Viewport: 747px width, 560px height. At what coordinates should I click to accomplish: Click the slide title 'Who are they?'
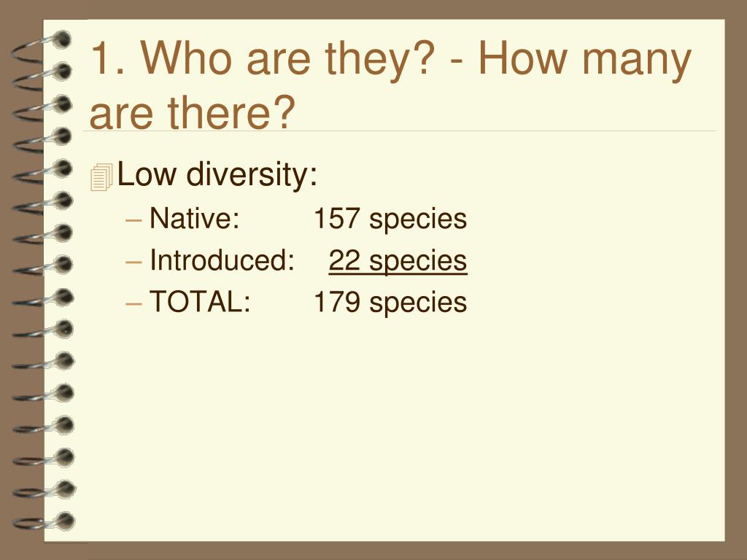coord(287,59)
